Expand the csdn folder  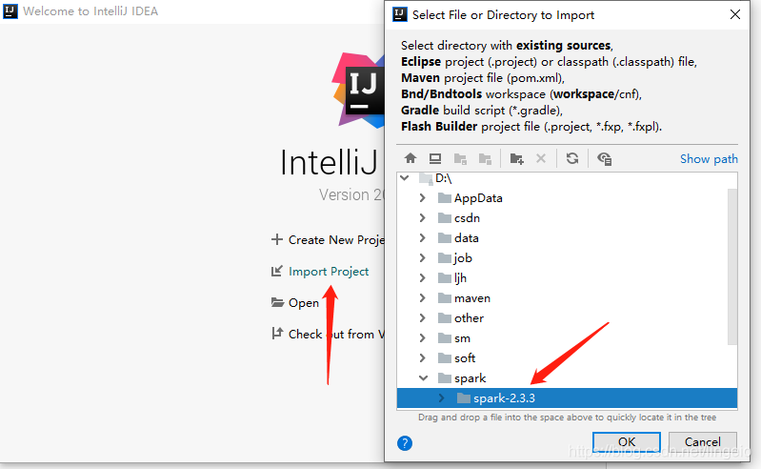click(422, 218)
